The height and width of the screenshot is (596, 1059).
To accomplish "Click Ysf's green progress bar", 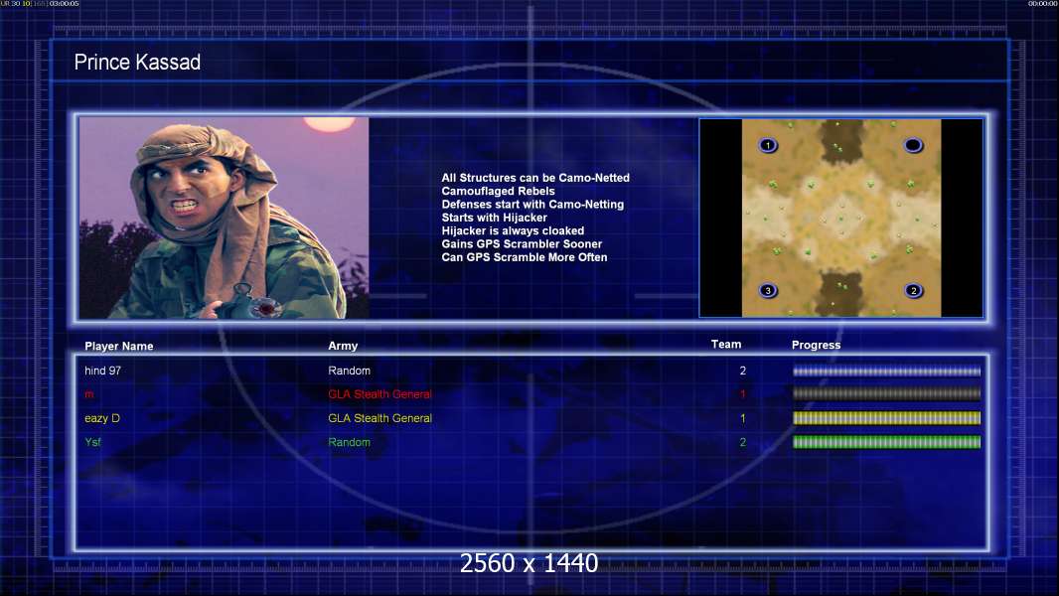I will coord(887,442).
